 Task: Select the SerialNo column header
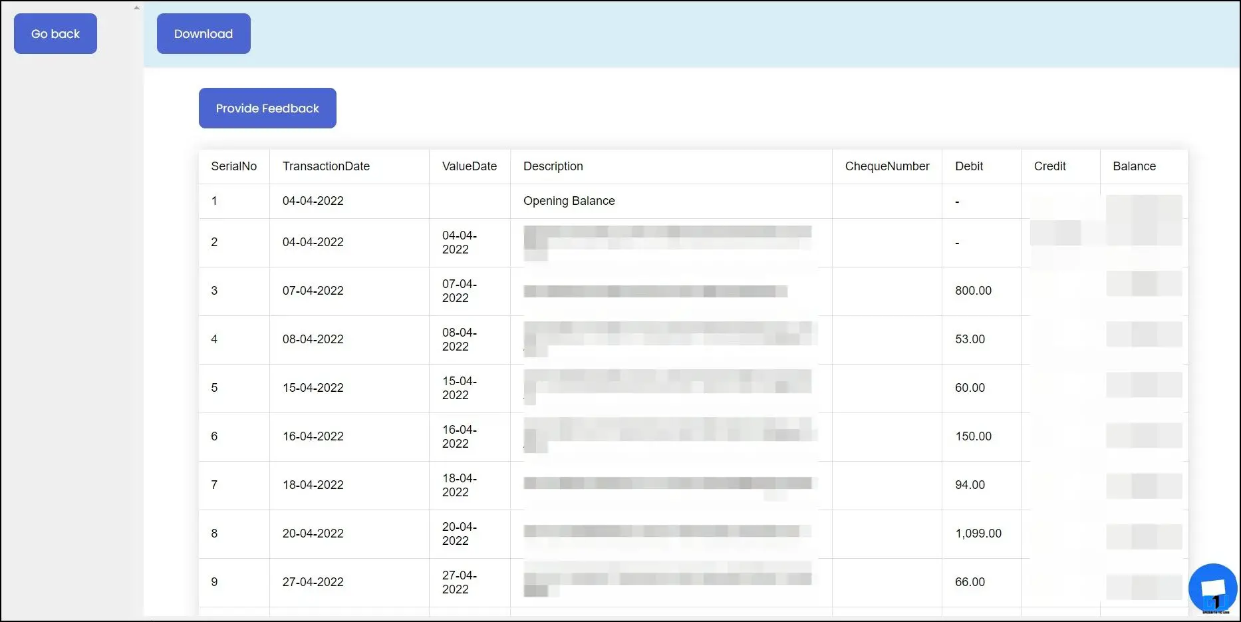coord(233,166)
